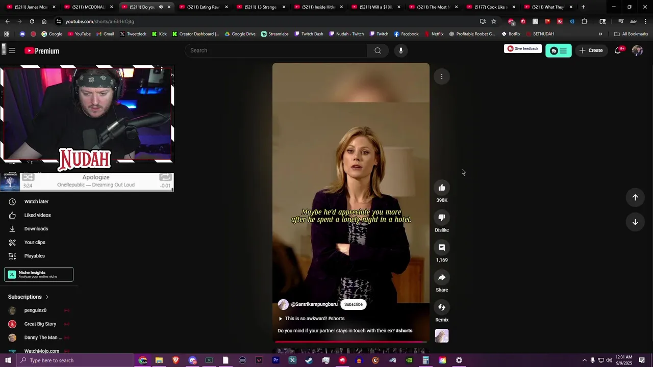Viewport: 653px width, 367px height.
Task: Open the system volume control
Action: [x=609, y=360]
